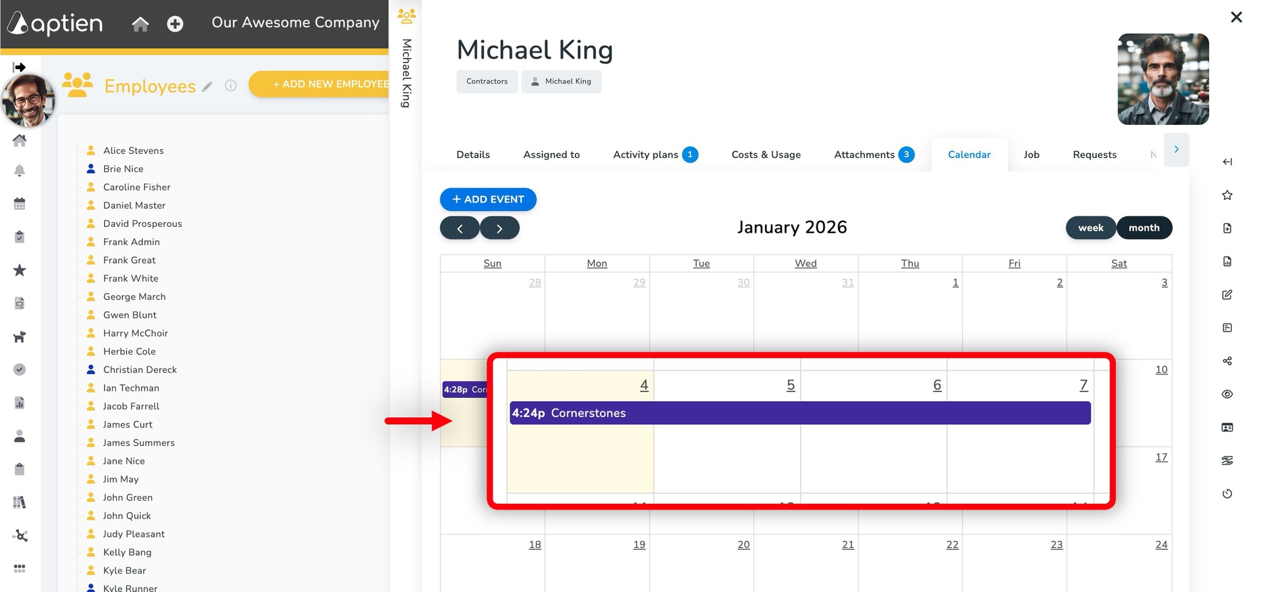The image size is (1263, 592).
Task: Switch calendar to week view
Action: coord(1090,228)
